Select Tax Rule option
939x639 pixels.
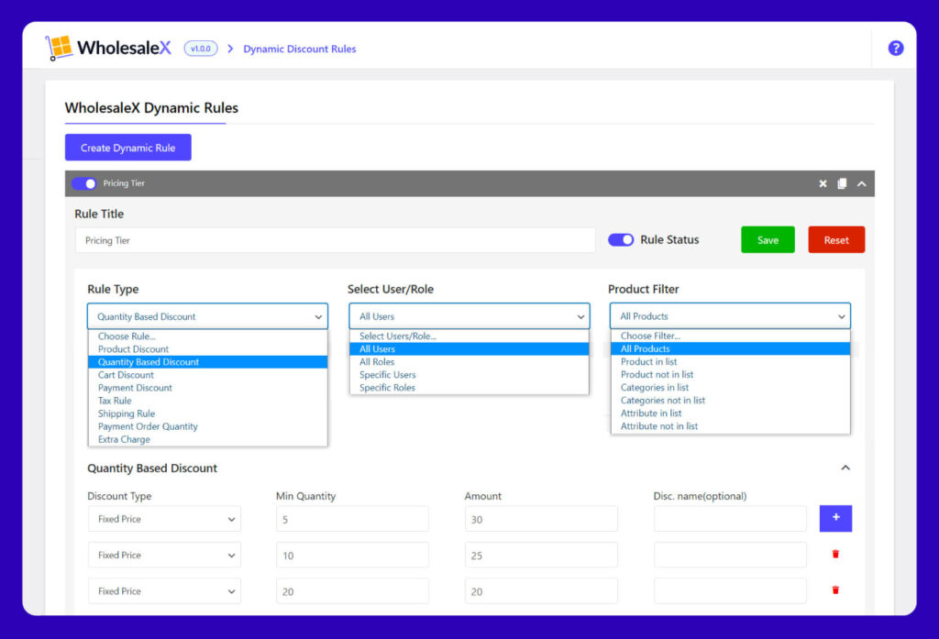(x=208, y=401)
